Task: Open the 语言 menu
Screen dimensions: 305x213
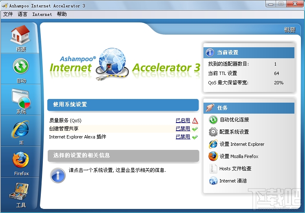Action: [x=22, y=14]
